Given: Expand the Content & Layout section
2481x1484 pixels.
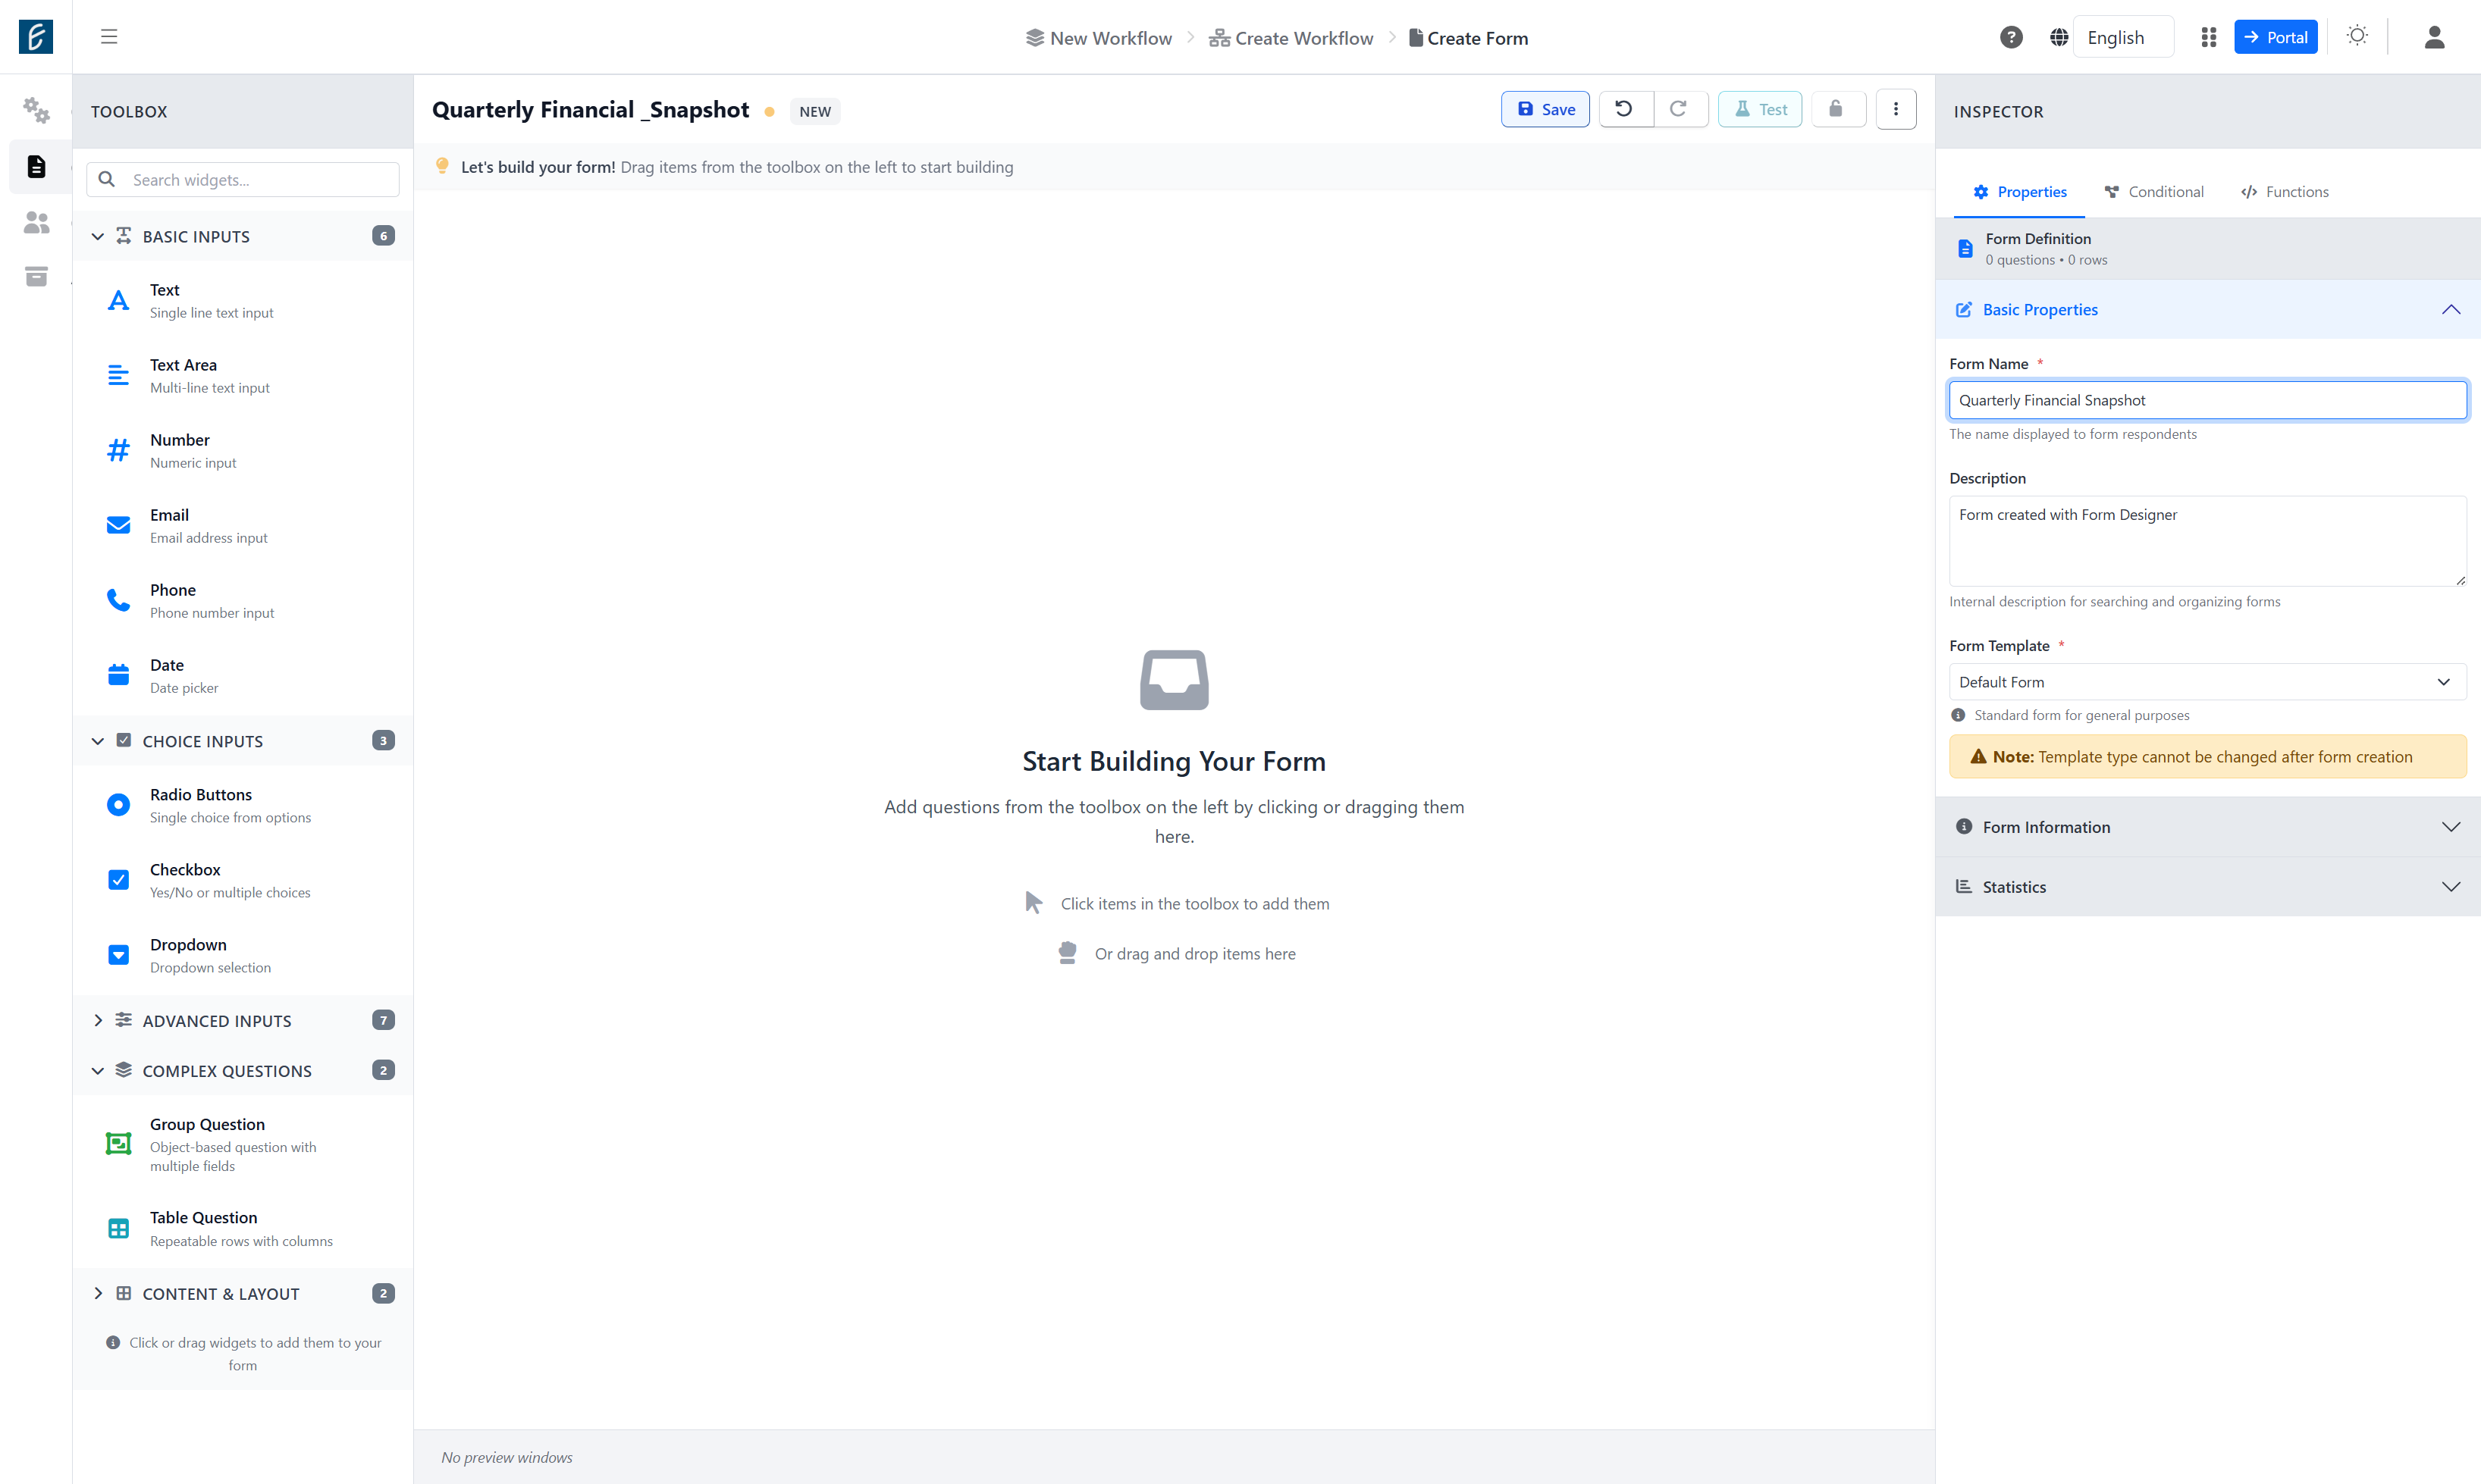Looking at the screenshot, I should [x=243, y=1293].
